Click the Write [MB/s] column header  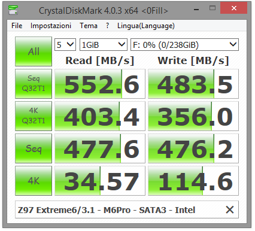point(193,60)
